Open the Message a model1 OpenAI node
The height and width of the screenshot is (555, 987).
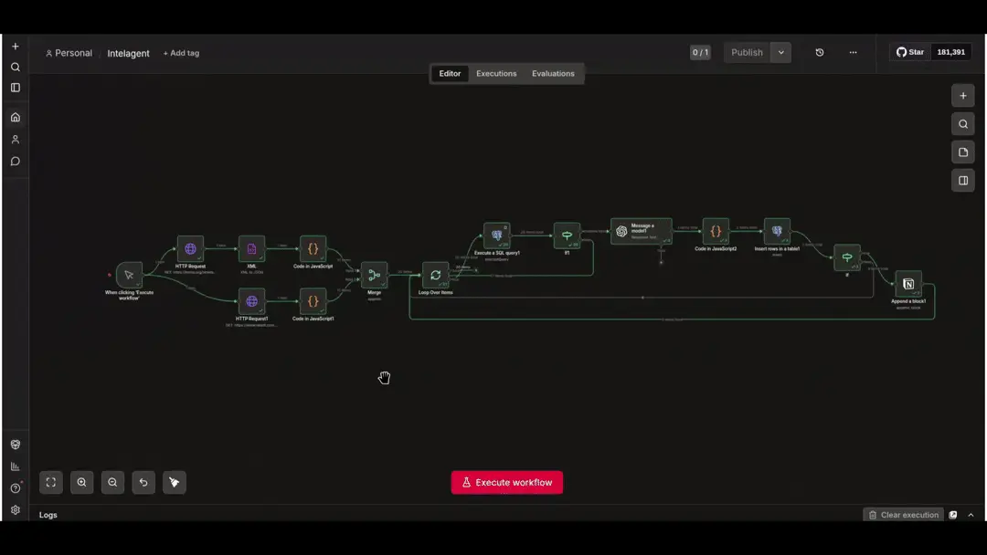(642, 231)
